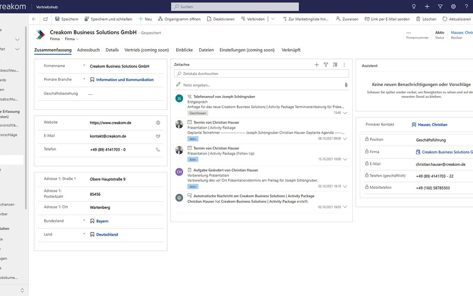Open primary contact Hauser, Christian link
Image resolution: width=473 pixels, height=296 pixels.
432,125
